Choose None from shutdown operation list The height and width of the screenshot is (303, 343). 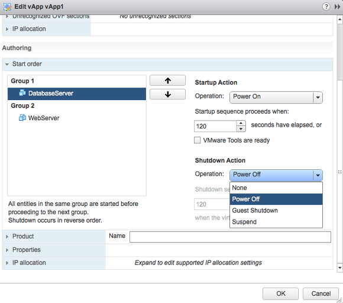[x=276, y=188]
